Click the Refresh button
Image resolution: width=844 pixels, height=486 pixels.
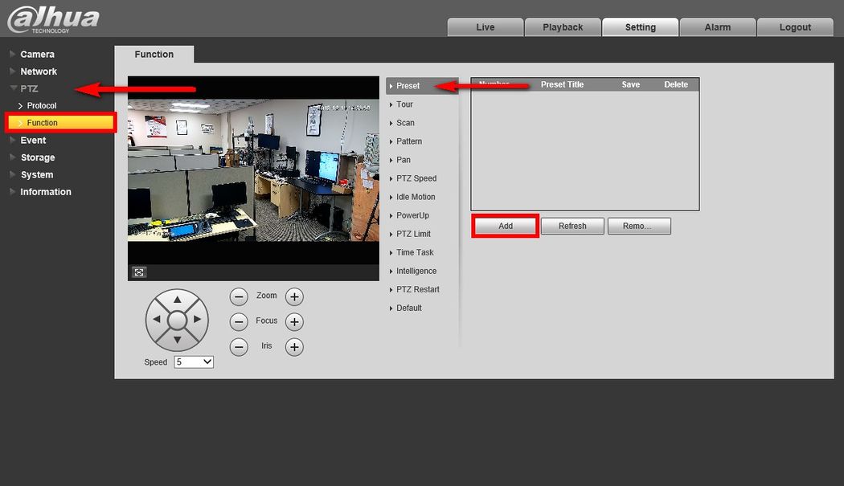(x=572, y=226)
